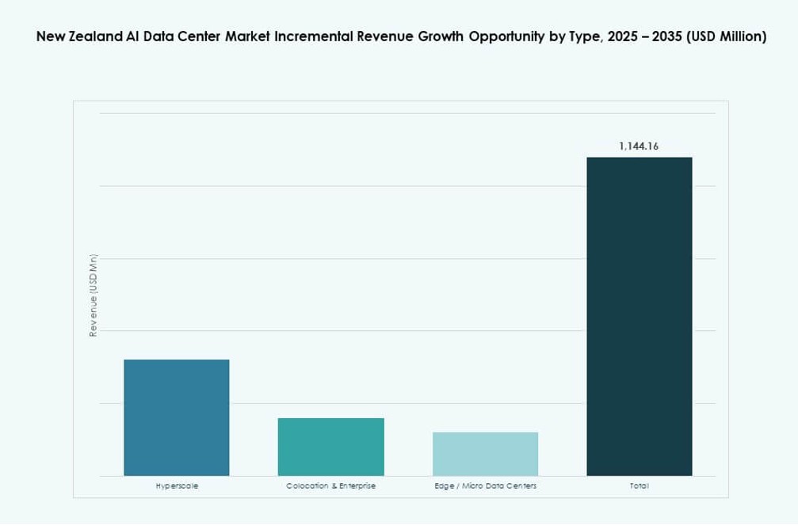Click the Revenue (USD Mn) axis label

(x=93, y=295)
